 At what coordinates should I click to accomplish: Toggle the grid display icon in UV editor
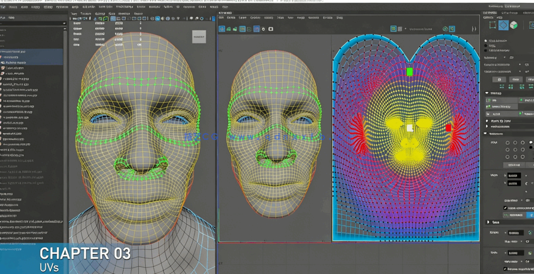(257, 29)
